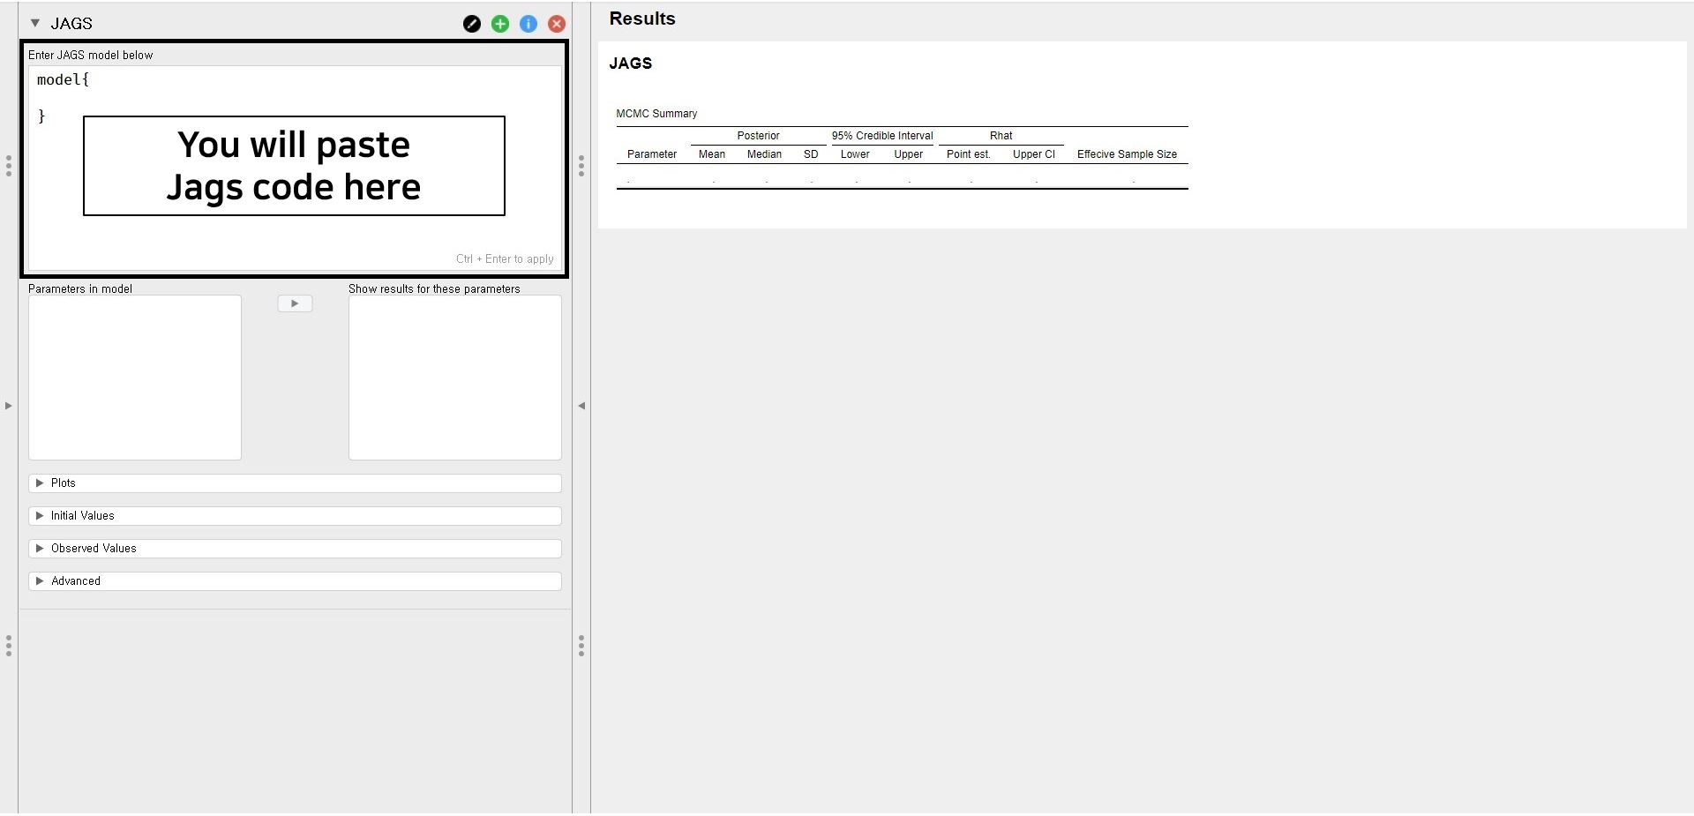The width and height of the screenshot is (1694, 816).
Task: Show the data panel using left edge arrow
Action: 9,406
